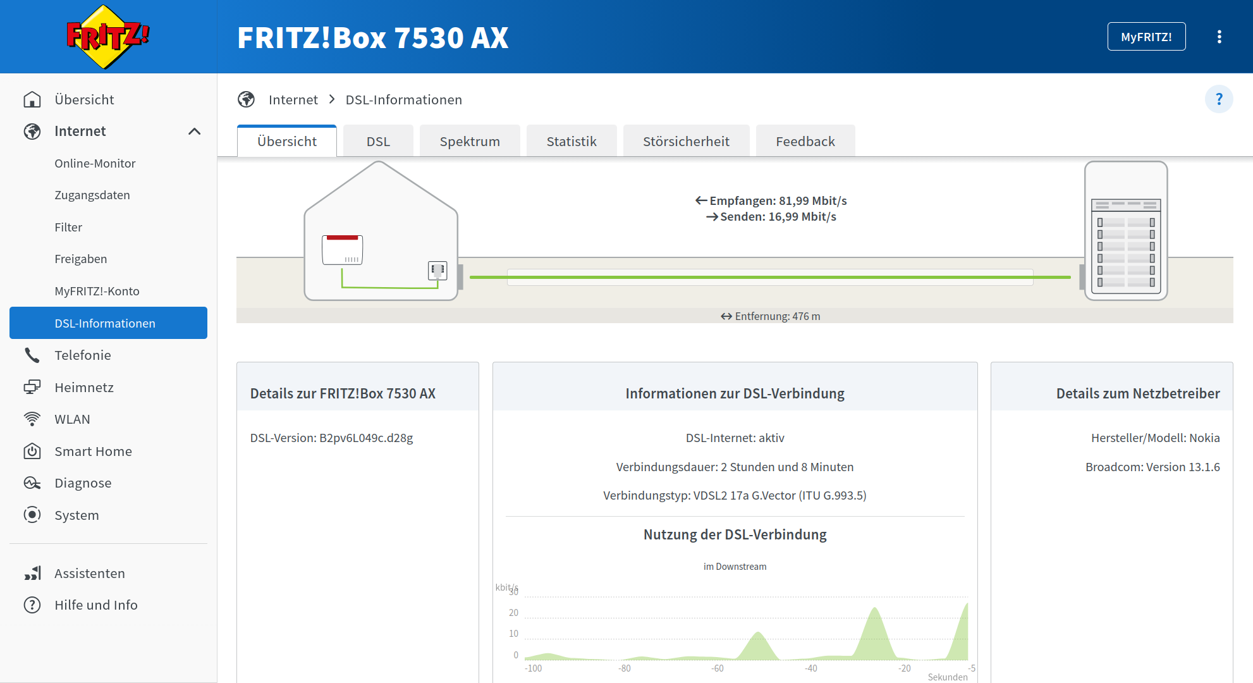Click the Informationen zur DSL-Verbindung heading
This screenshot has width=1253, height=683.
(x=735, y=393)
